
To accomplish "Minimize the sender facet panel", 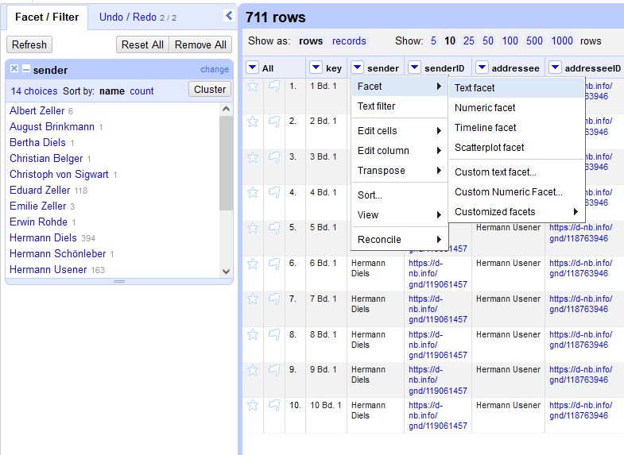I will (x=25, y=69).
